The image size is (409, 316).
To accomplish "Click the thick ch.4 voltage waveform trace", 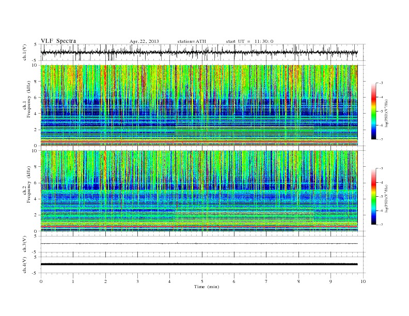I will click(199, 264).
